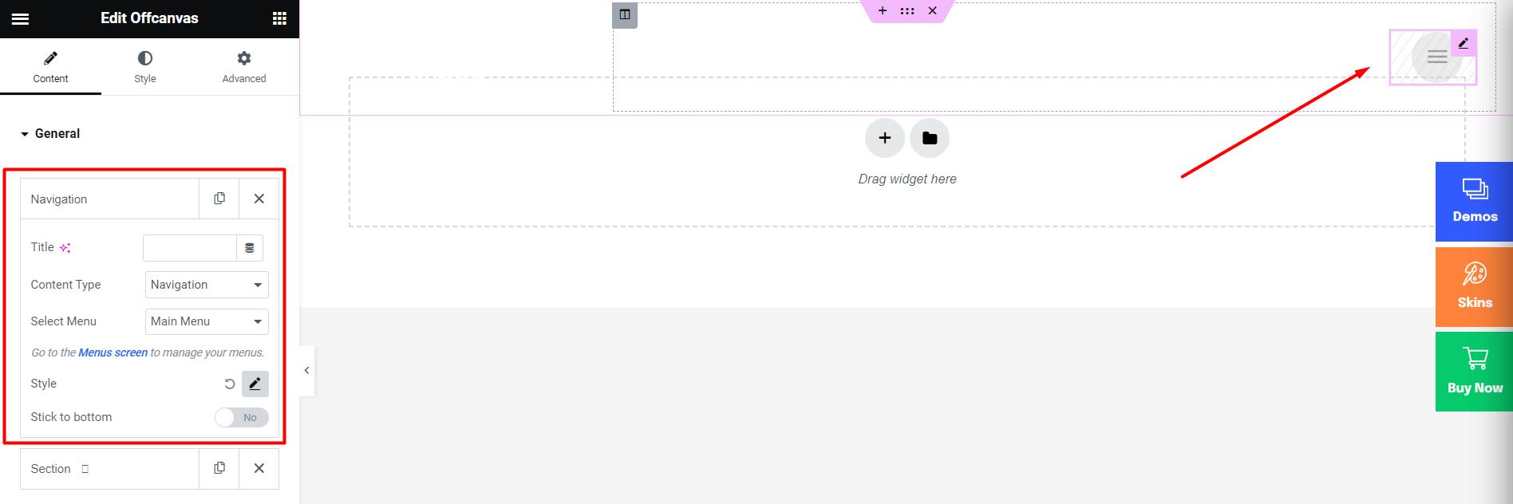
Task: Open the widgets grid panel icon
Action: tap(279, 18)
